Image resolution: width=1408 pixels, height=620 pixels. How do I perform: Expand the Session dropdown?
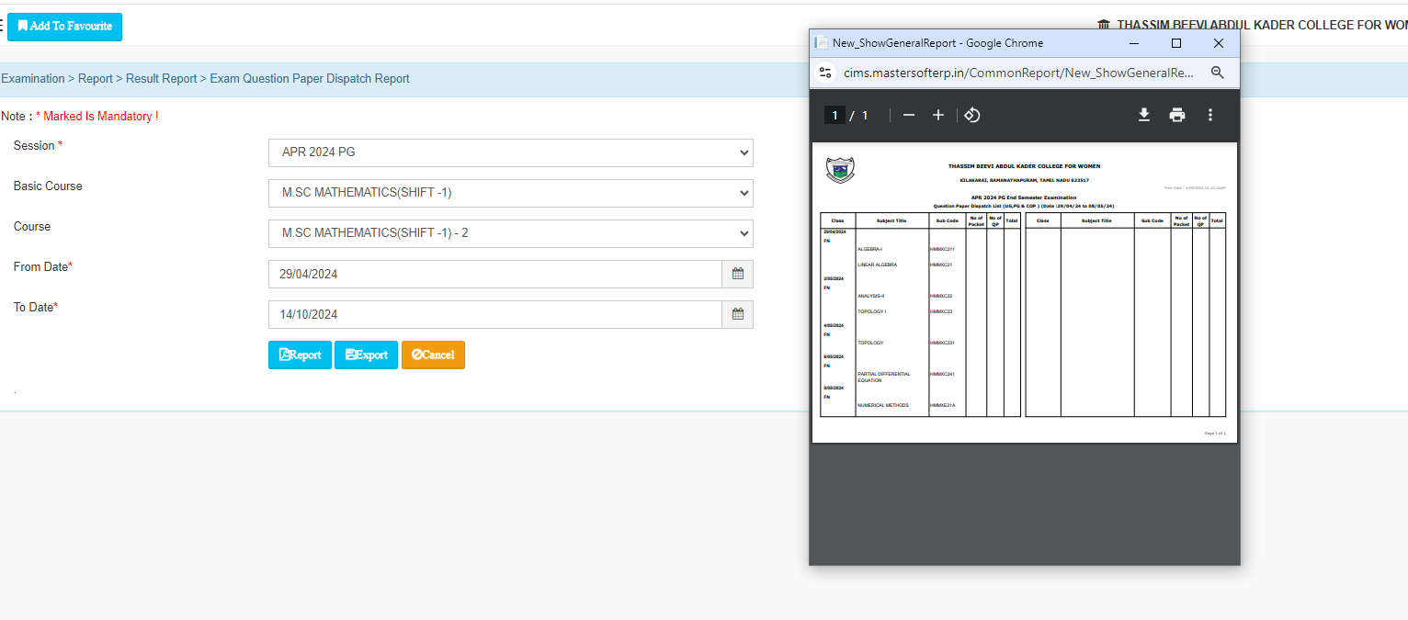(510, 152)
